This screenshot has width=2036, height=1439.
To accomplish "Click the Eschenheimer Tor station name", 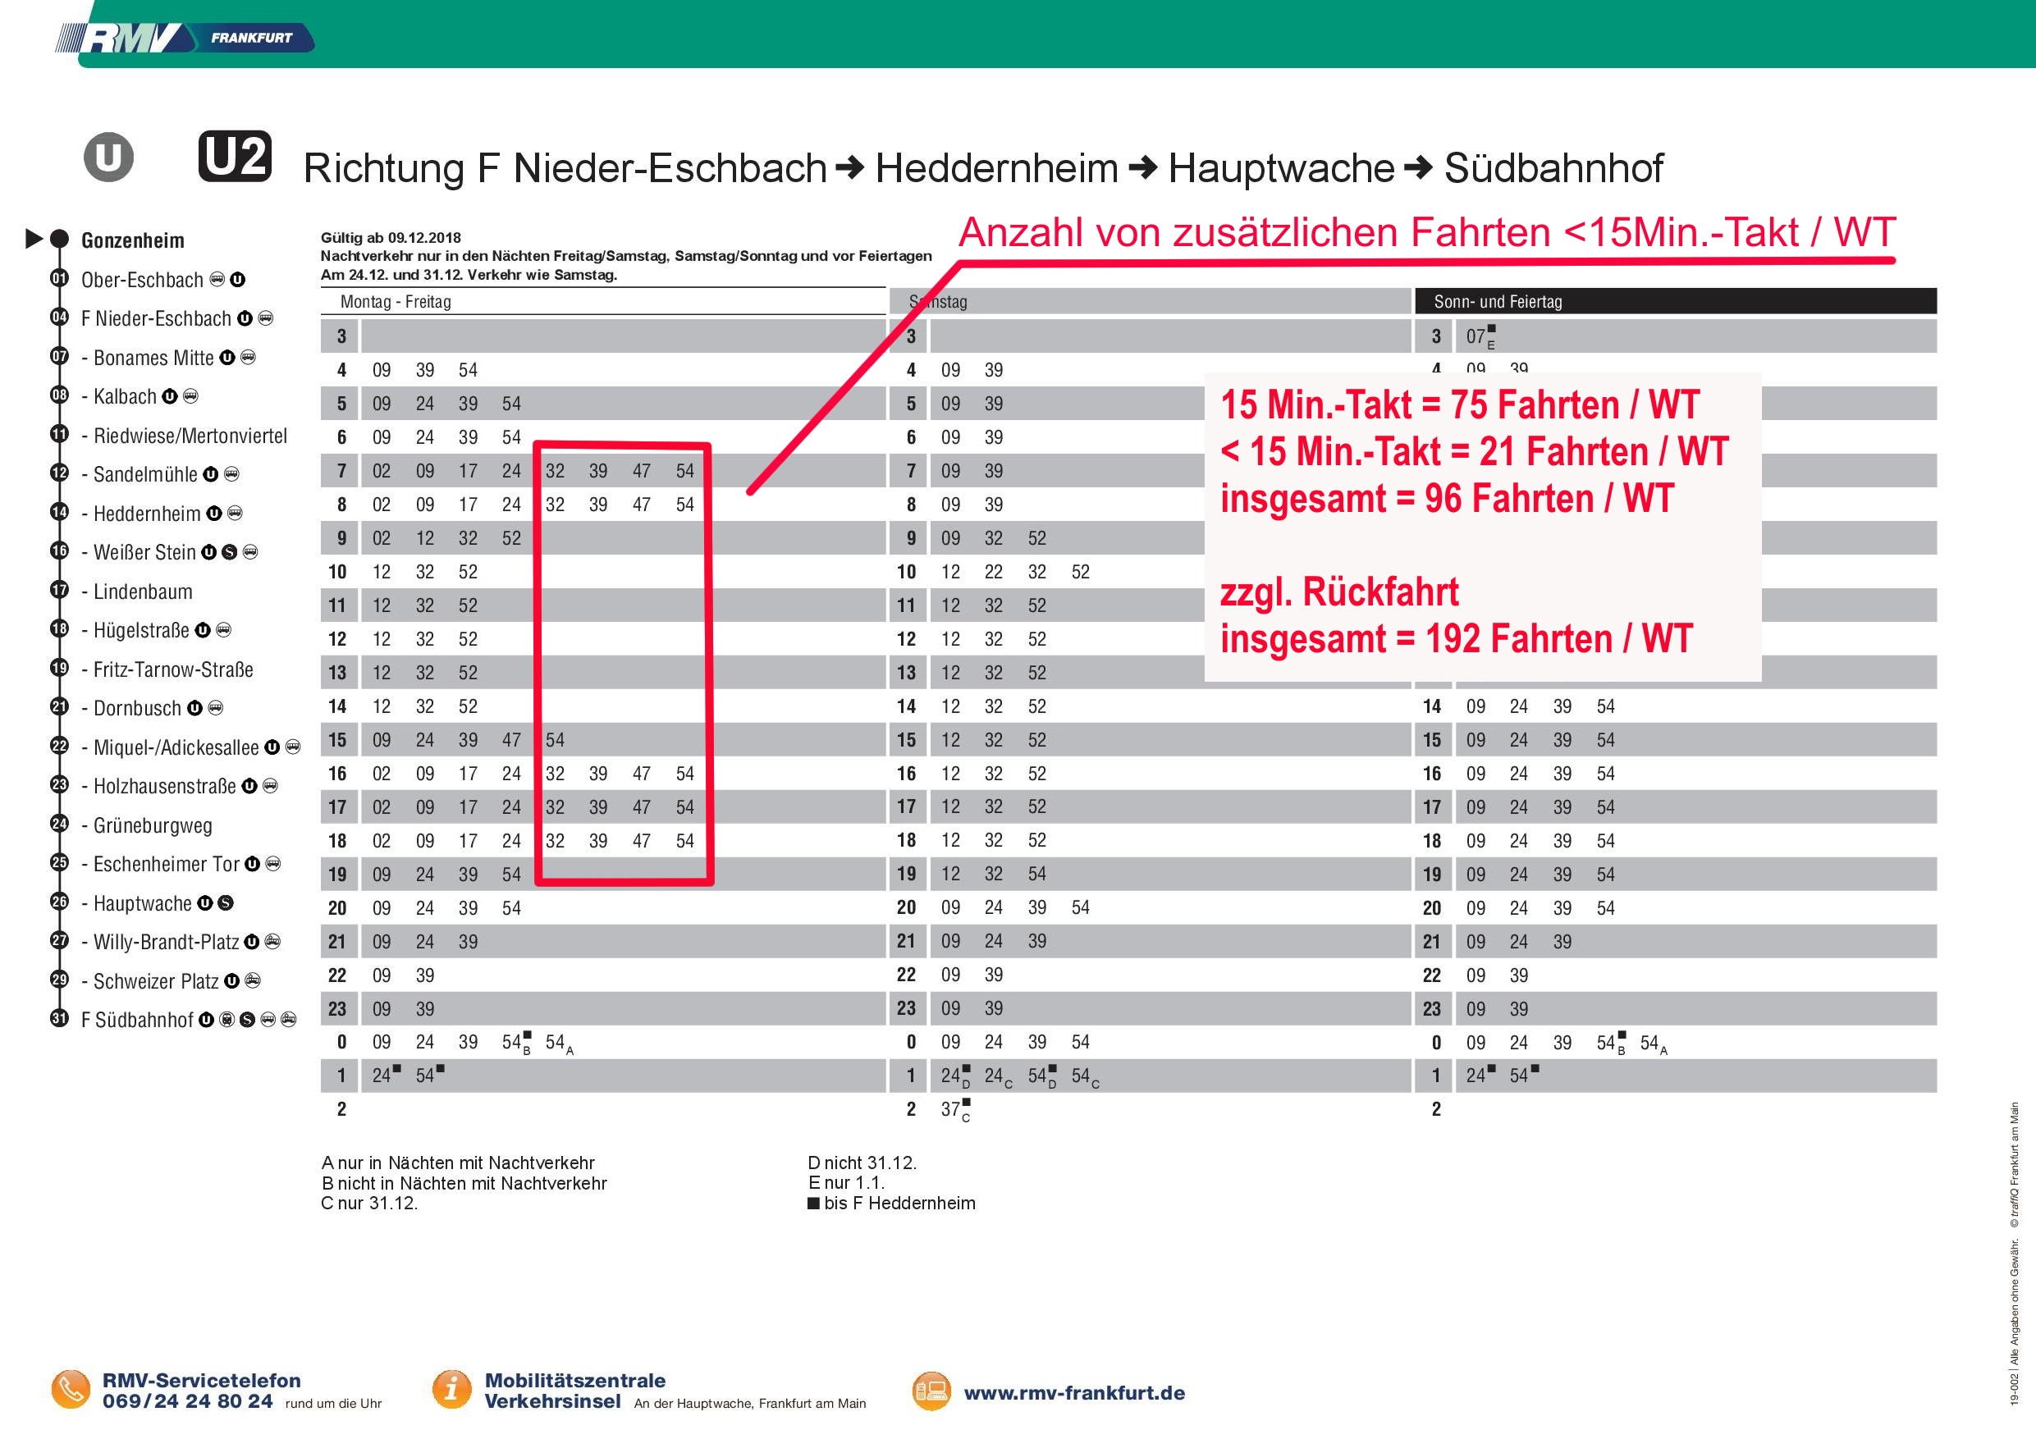I will click(167, 865).
